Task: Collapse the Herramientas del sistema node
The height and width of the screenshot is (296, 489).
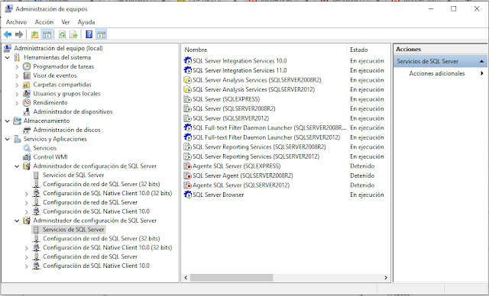Action: tap(8, 57)
